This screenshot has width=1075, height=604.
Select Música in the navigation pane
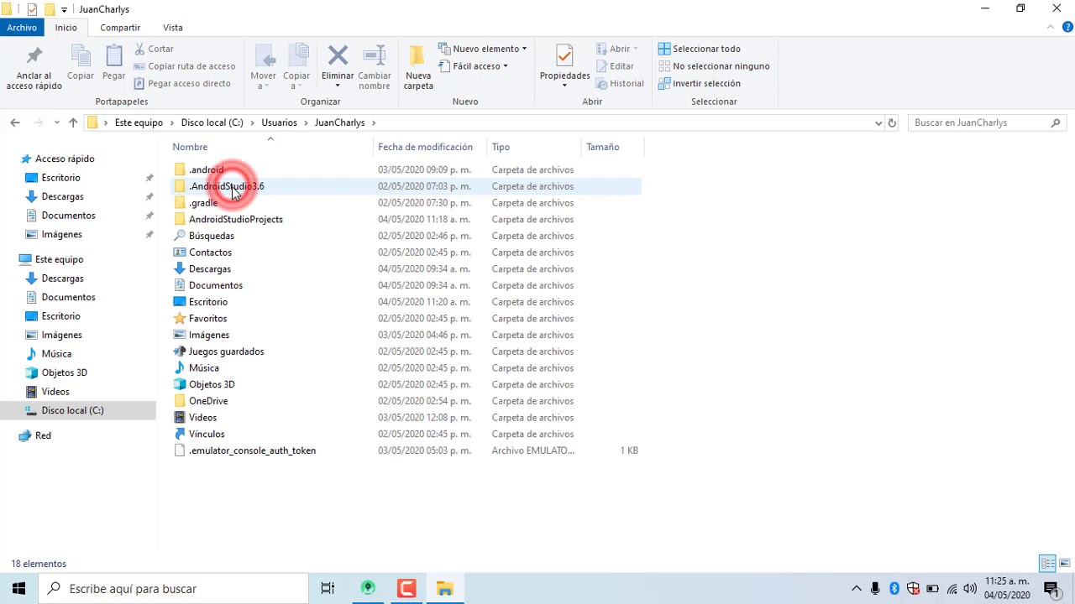tap(56, 354)
